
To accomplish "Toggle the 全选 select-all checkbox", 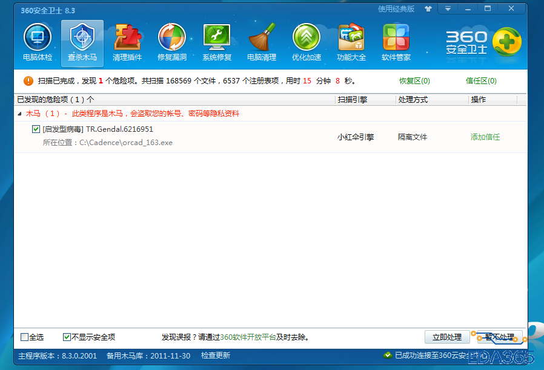I will tap(24, 337).
